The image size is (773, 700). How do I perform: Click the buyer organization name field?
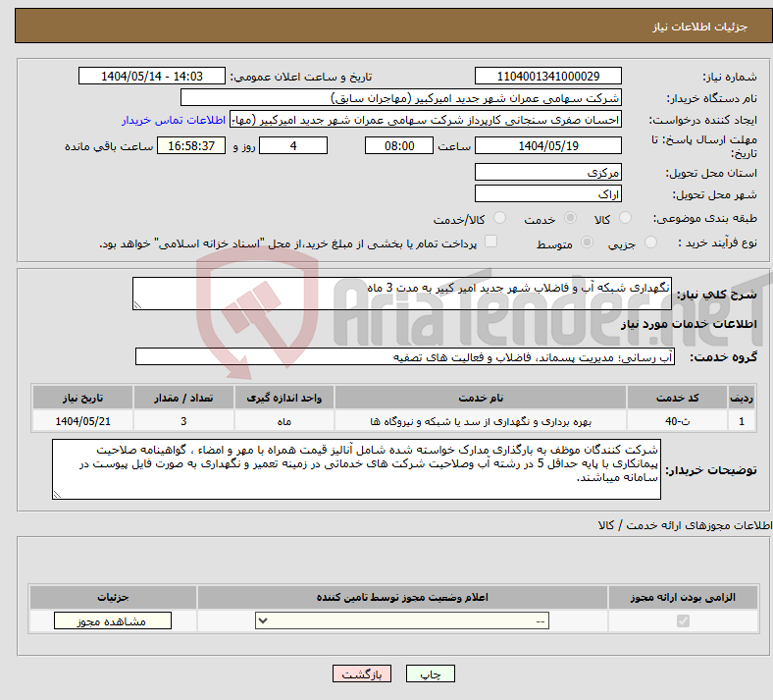click(x=401, y=97)
